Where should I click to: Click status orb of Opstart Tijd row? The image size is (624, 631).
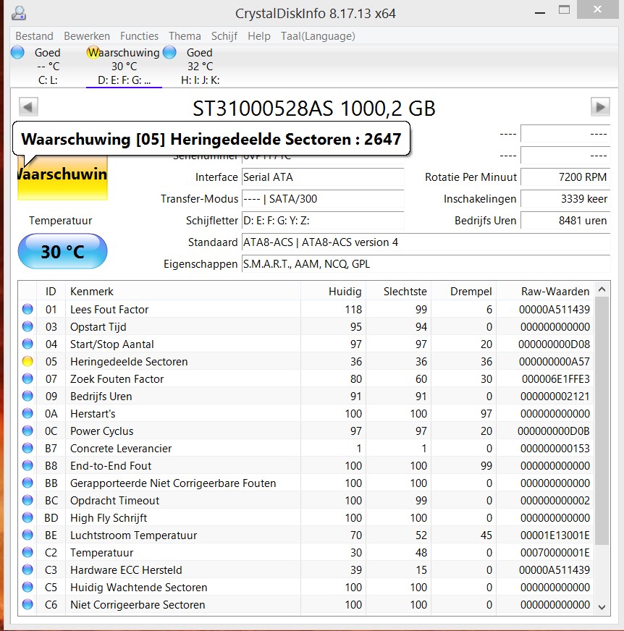[x=28, y=326]
